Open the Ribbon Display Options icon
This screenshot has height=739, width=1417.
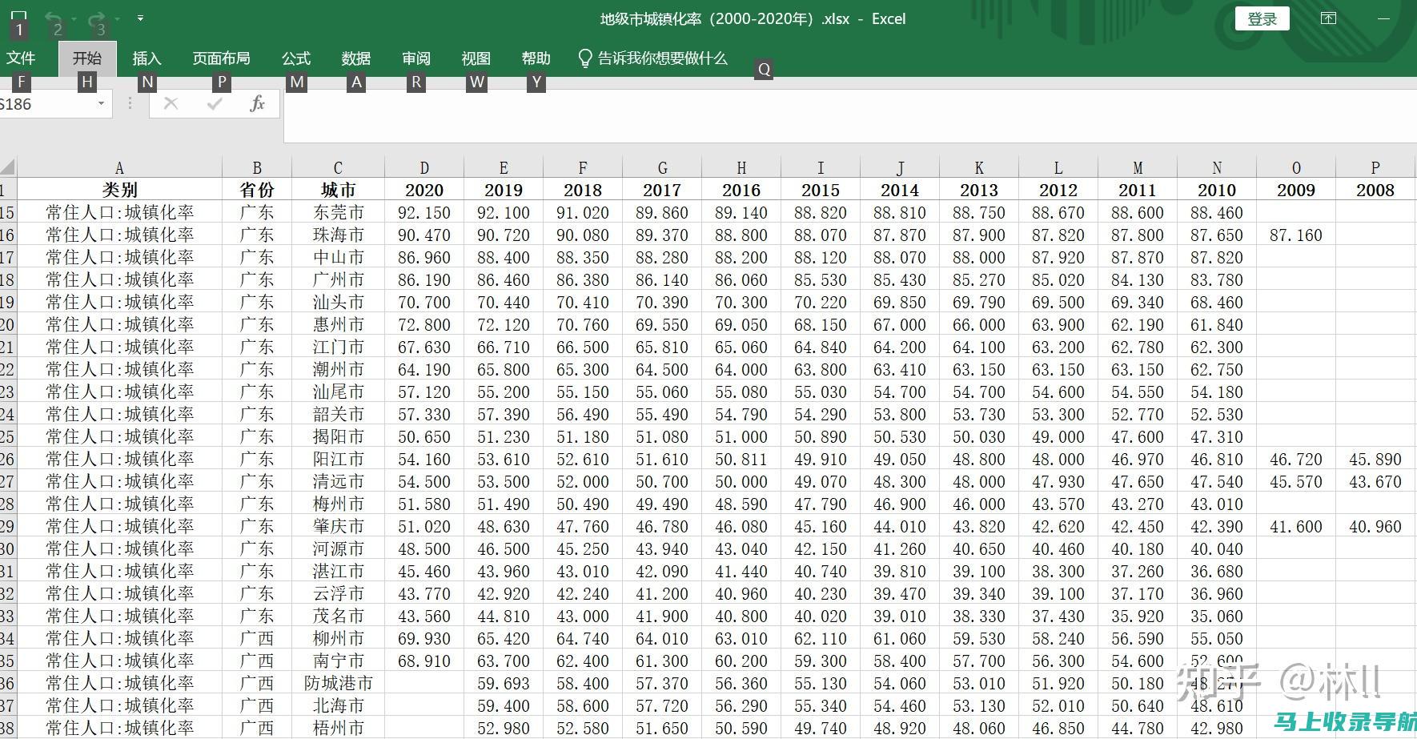tap(1328, 18)
